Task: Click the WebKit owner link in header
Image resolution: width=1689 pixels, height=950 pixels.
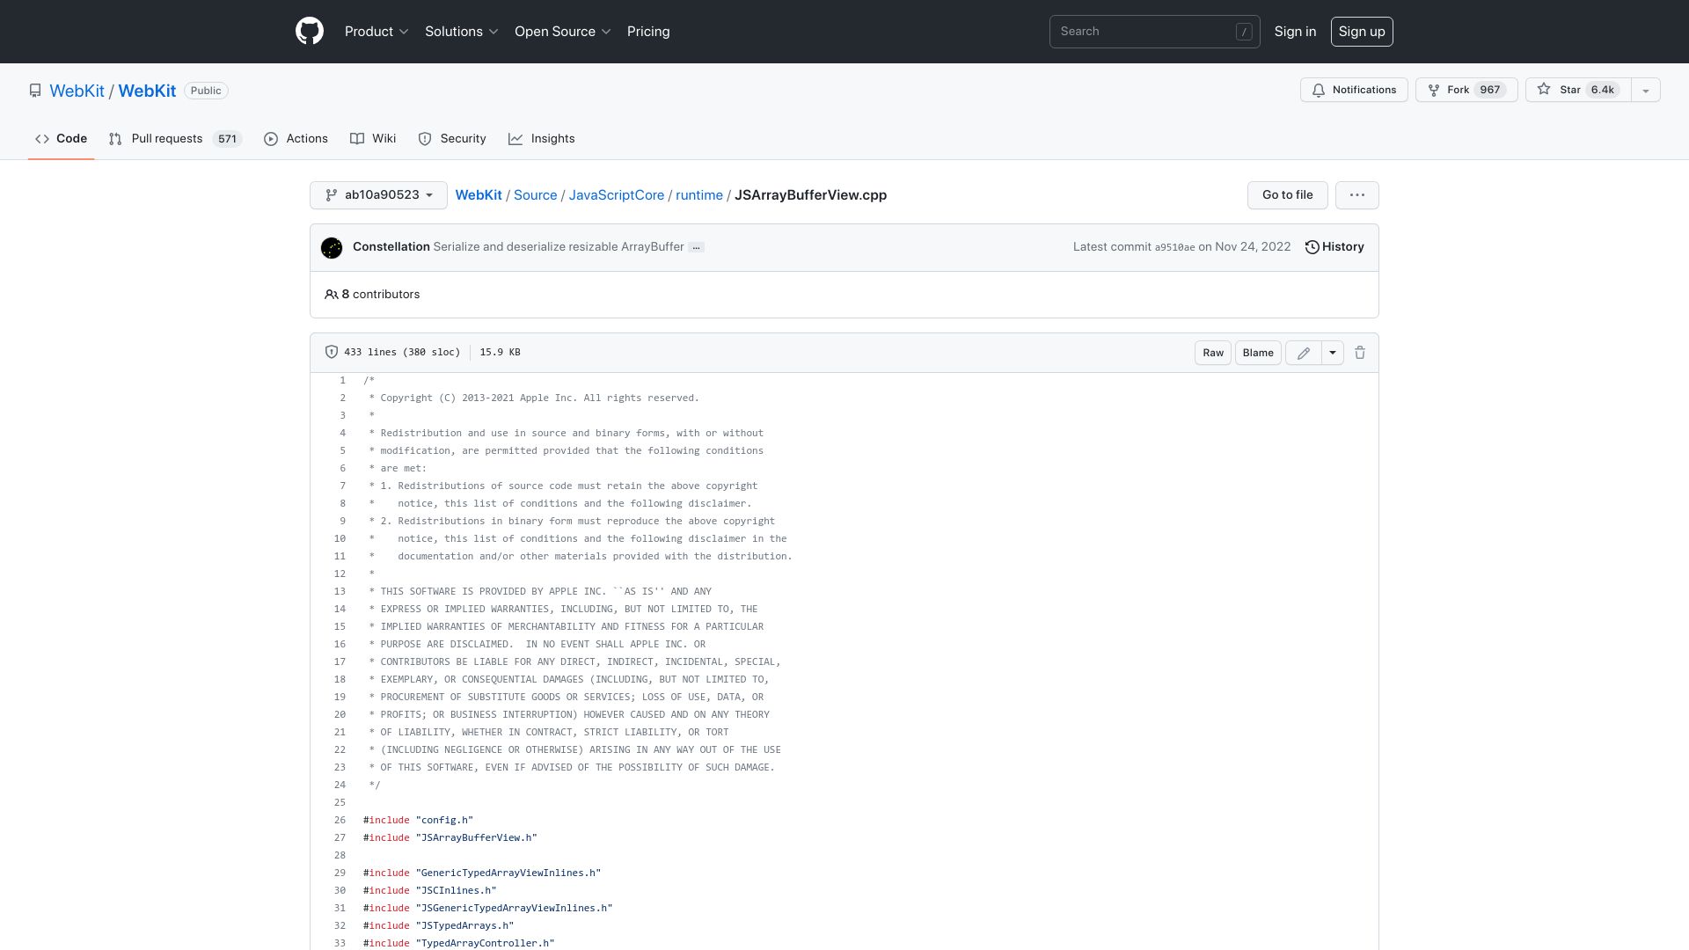Action: (77, 91)
